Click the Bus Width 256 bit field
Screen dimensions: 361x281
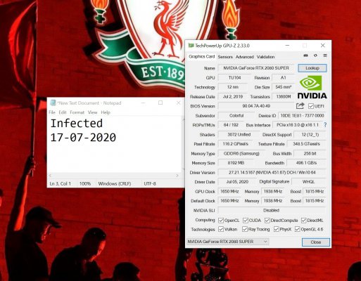(x=310, y=153)
